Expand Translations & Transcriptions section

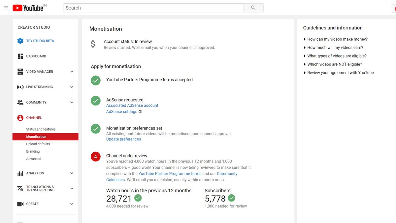click(72, 189)
